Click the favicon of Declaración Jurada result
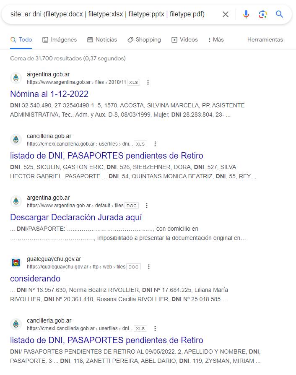Screen dimensions: 296x375 (x=16, y=201)
